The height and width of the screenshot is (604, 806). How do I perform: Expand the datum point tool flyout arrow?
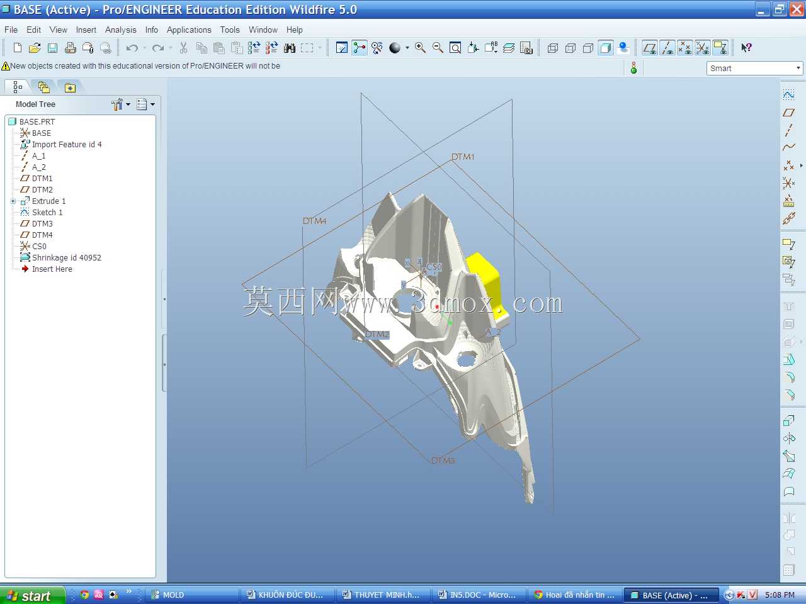pos(801,165)
